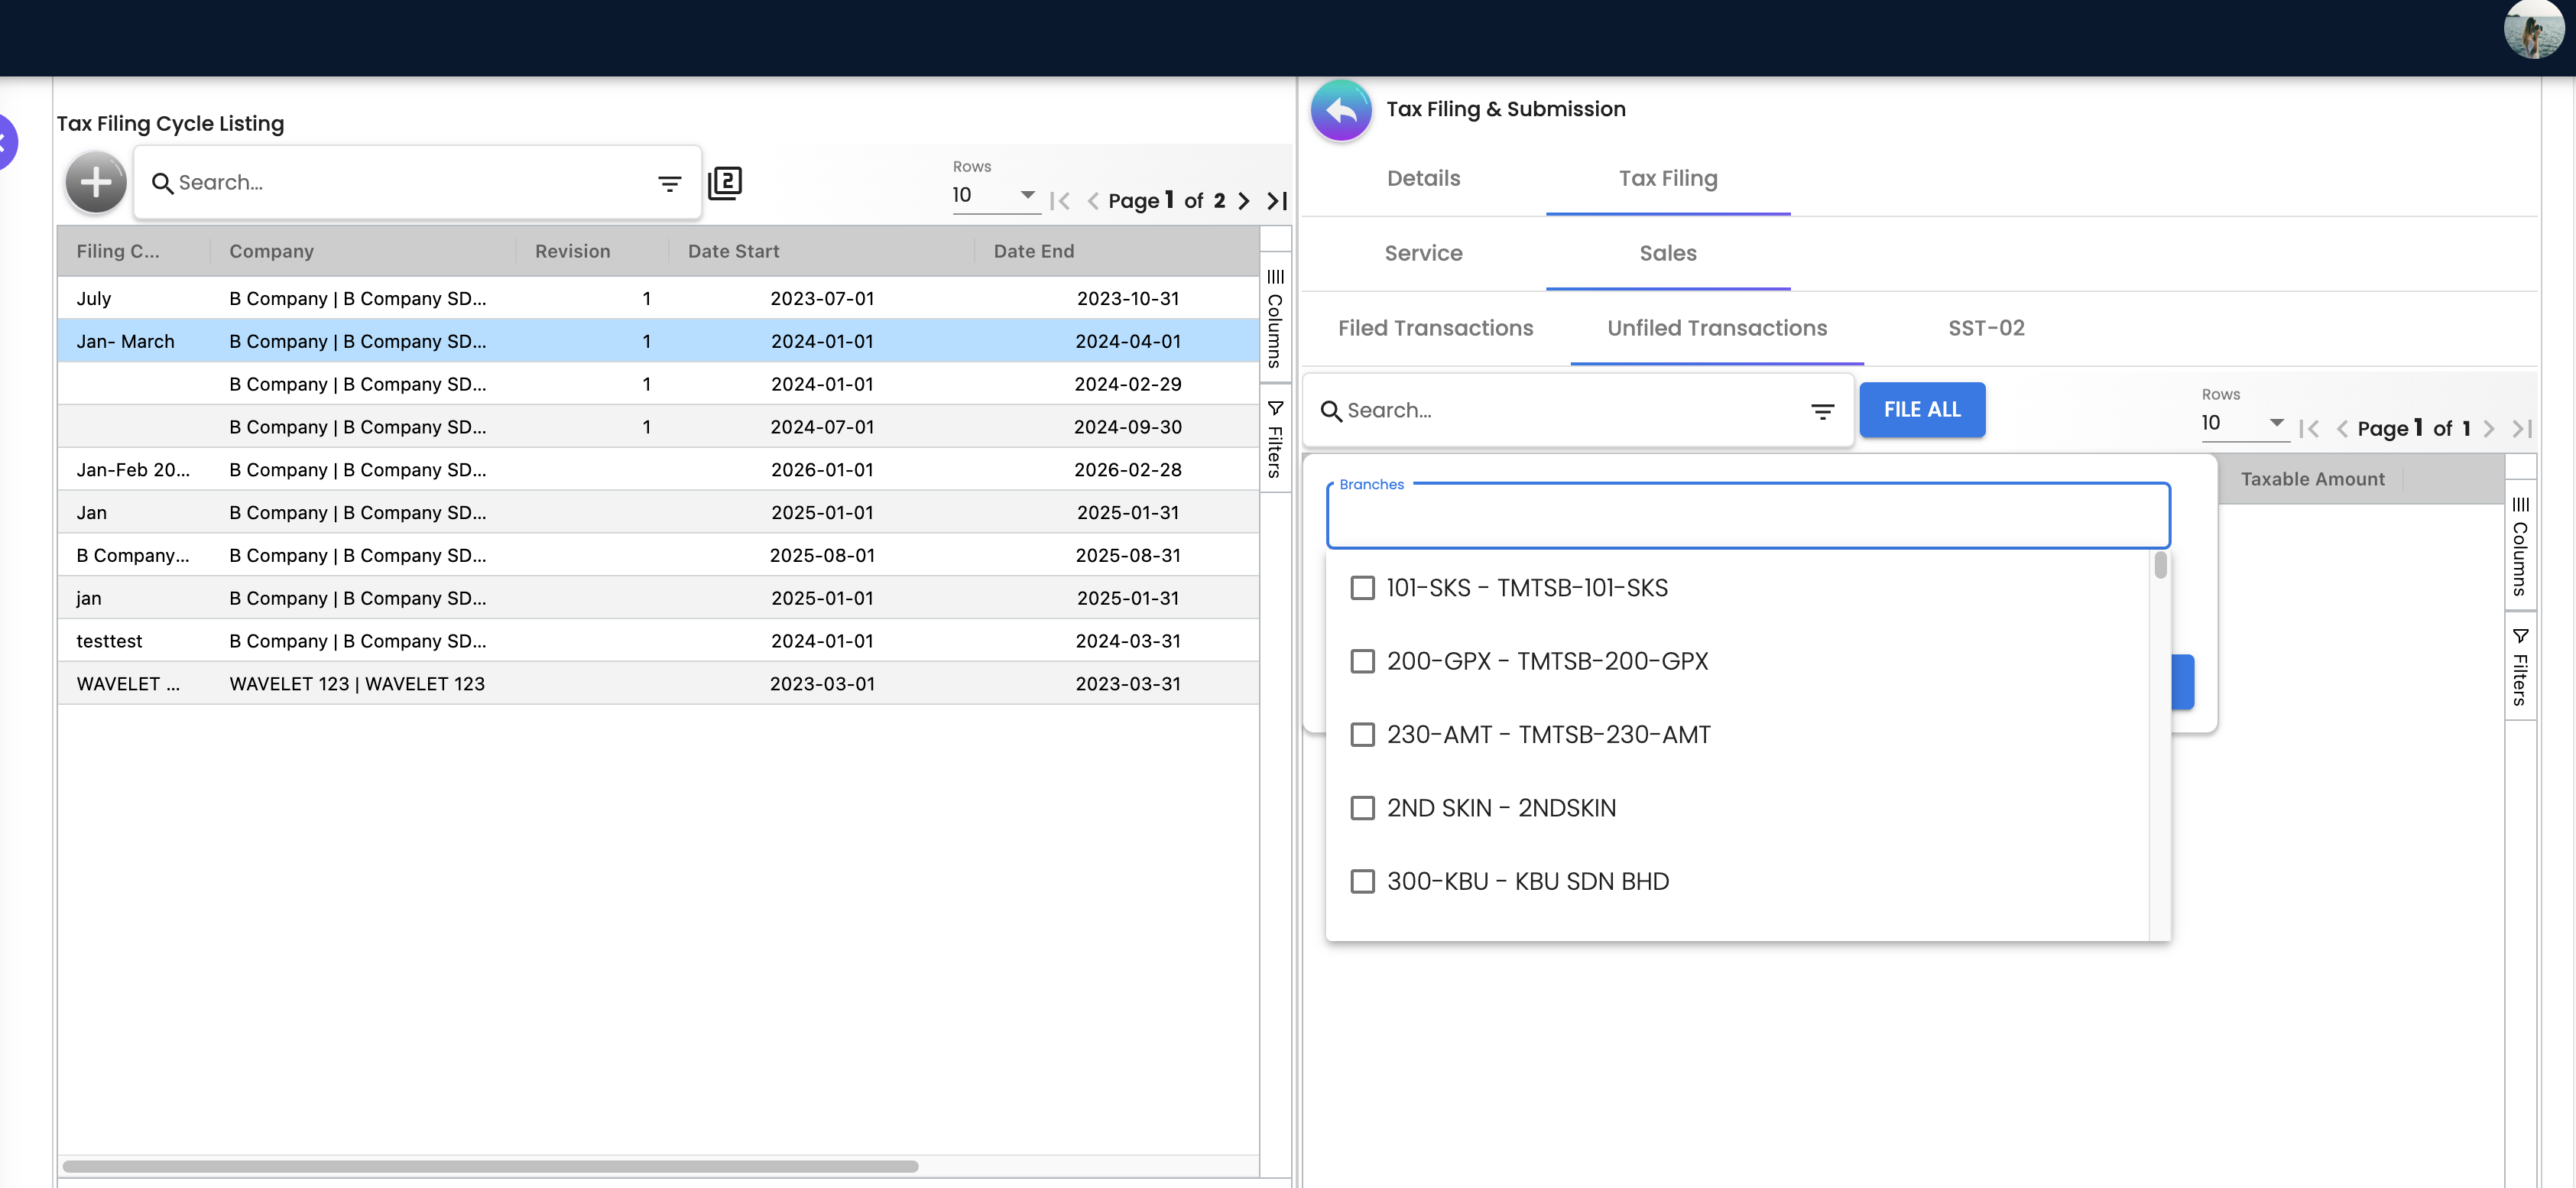Click the back arrow of Tax Filing & Submission

1341,110
